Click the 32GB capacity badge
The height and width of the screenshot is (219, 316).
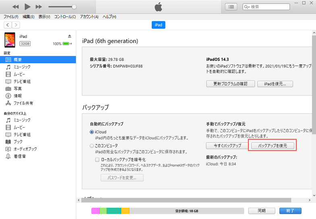click(x=25, y=43)
